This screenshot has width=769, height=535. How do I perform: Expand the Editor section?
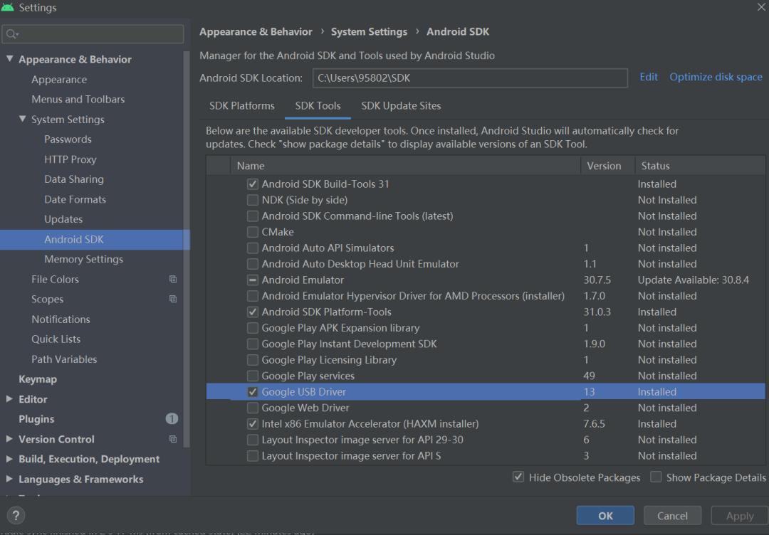coord(9,399)
